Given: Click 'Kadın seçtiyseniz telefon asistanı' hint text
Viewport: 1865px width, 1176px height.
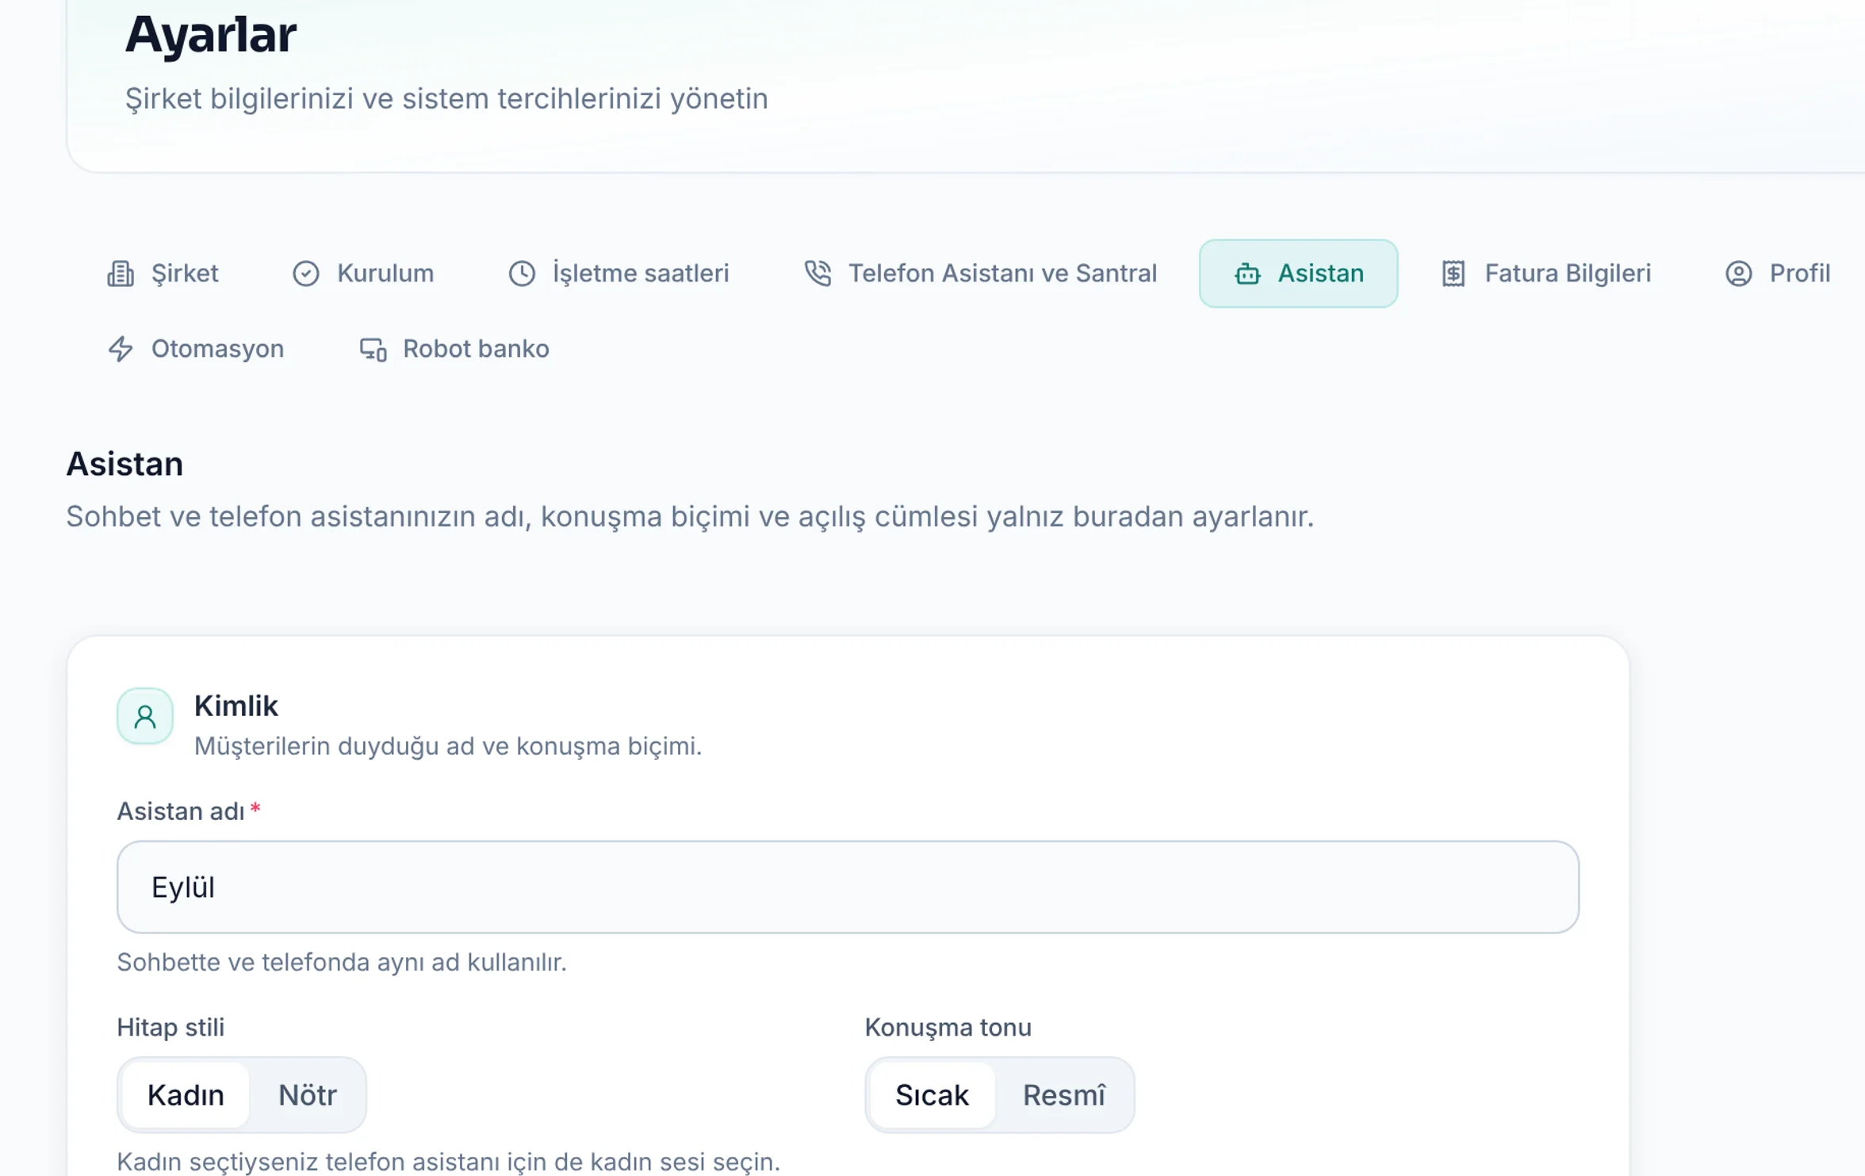Looking at the screenshot, I should coord(449,1162).
